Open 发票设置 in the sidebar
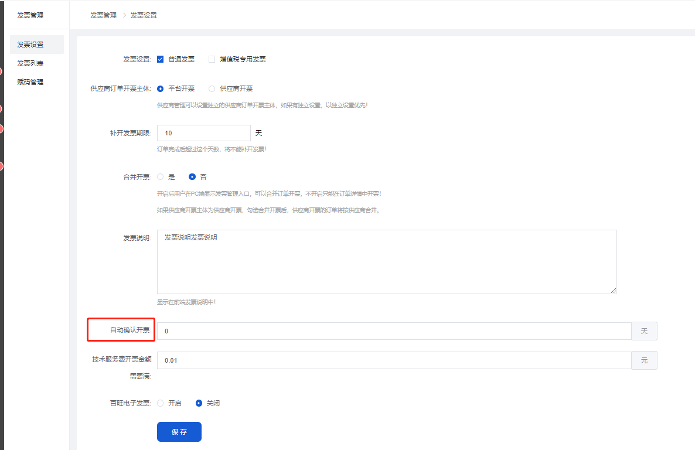 [30, 45]
